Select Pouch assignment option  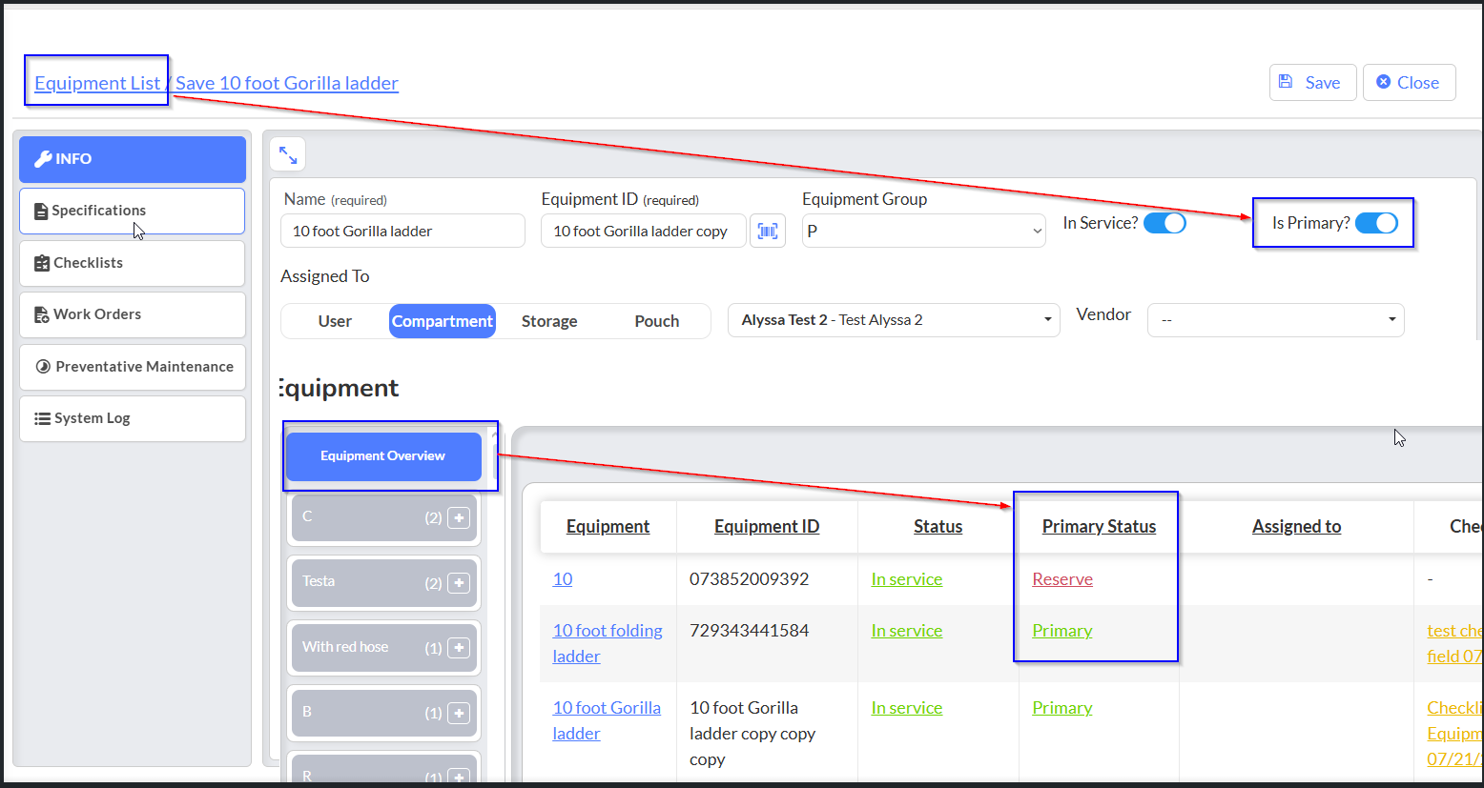657,321
